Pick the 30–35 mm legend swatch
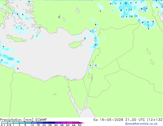Screen dimensions: 163x126 pyautogui.click(x=58, y=123)
